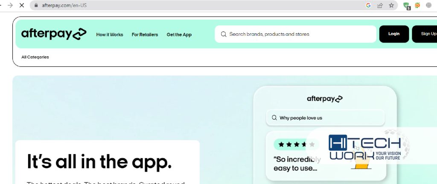This screenshot has height=184, width=437.
Task: Go to Get the App
Action: click(x=179, y=34)
